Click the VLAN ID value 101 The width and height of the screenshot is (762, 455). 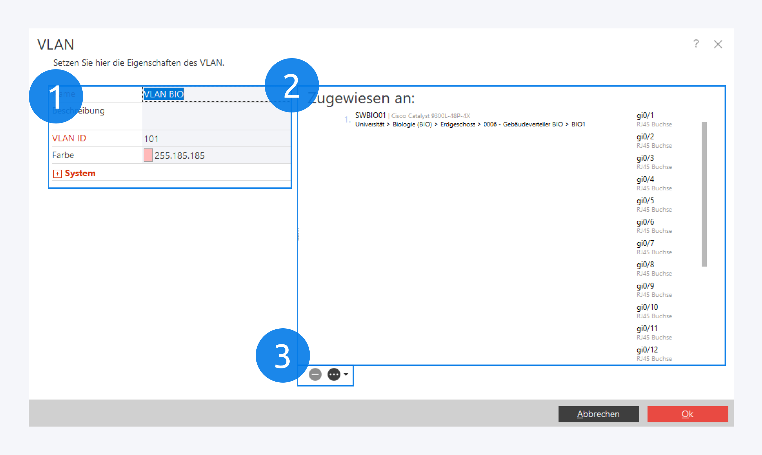pyautogui.click(x=151, y=139)
